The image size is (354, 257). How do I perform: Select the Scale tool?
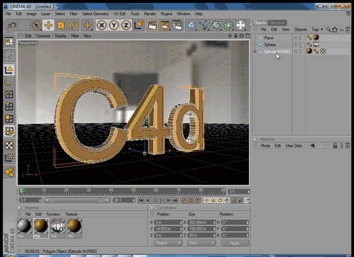click(61, 25)
